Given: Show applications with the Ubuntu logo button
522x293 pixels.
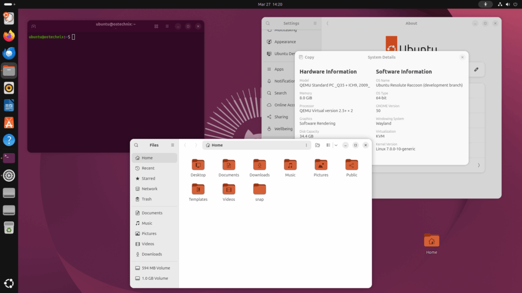Looking at the screenshot, I should (x=9, y=283).
